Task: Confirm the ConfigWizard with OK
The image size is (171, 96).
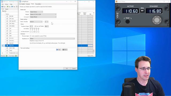Action: 67,69
